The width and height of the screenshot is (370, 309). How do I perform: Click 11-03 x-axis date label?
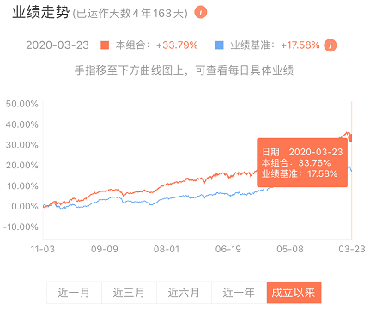click(43, 249)
